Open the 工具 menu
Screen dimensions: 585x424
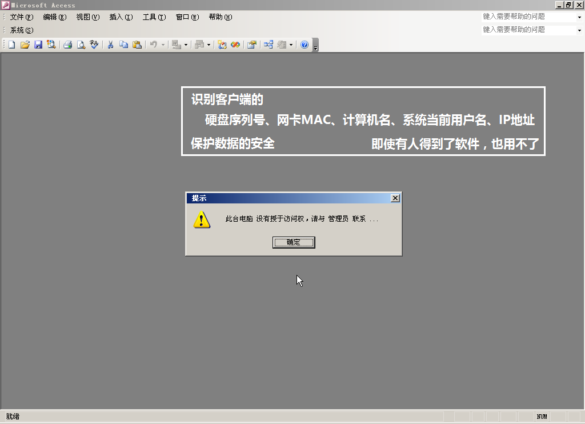tap(154, 17)
